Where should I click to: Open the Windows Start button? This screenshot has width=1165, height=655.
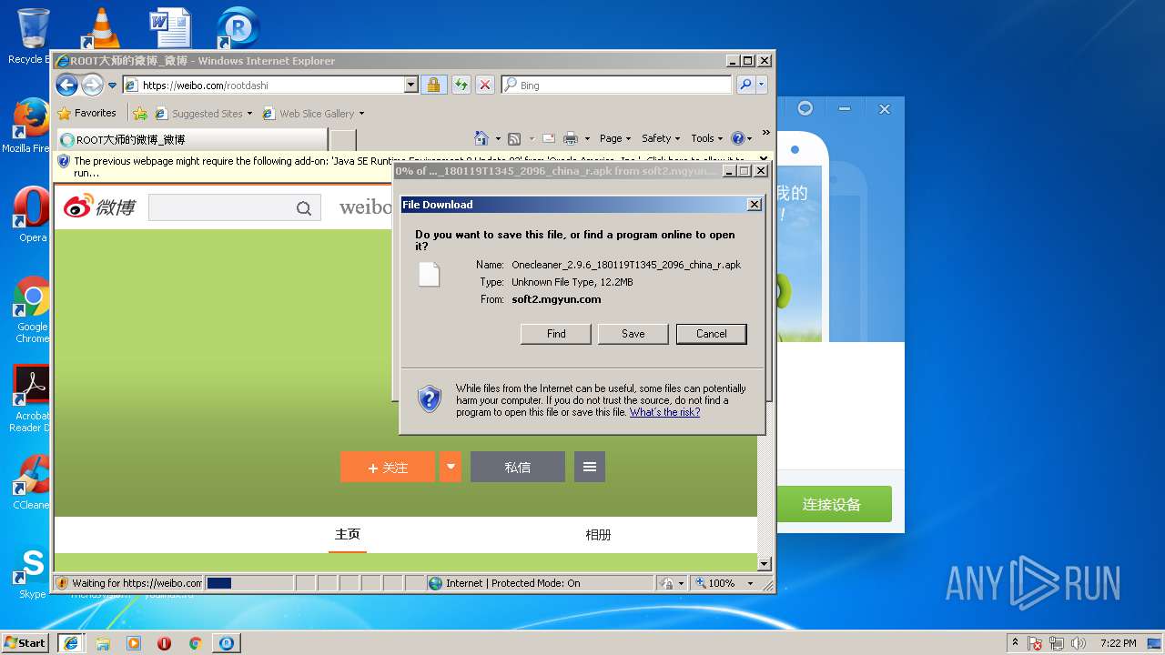pyautogui.click(x=25, y=642)
